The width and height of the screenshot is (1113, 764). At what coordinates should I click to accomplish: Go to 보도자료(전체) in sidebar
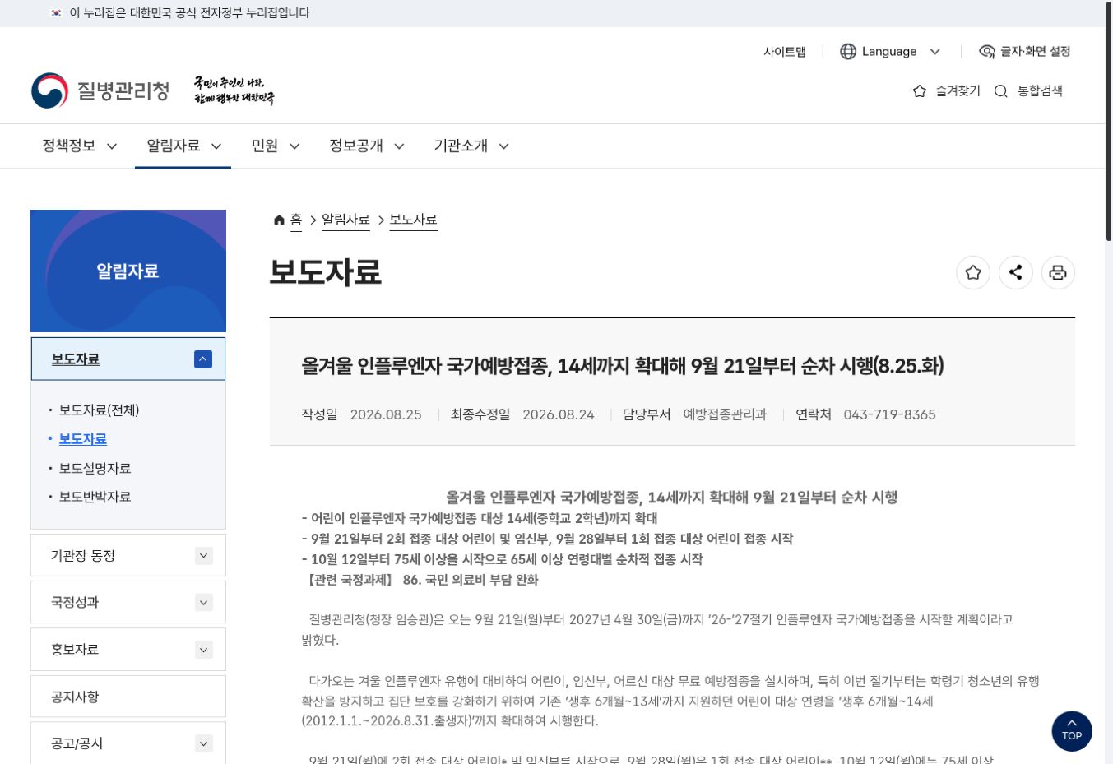(99, 410)
